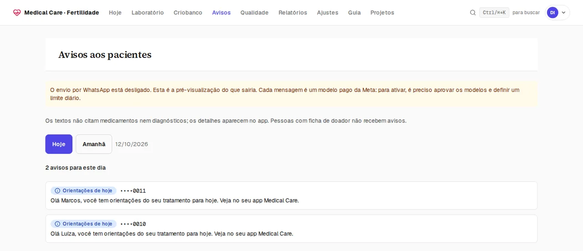
Task: Switch to Amanhã notices
Action: click(x=94, y=144)
